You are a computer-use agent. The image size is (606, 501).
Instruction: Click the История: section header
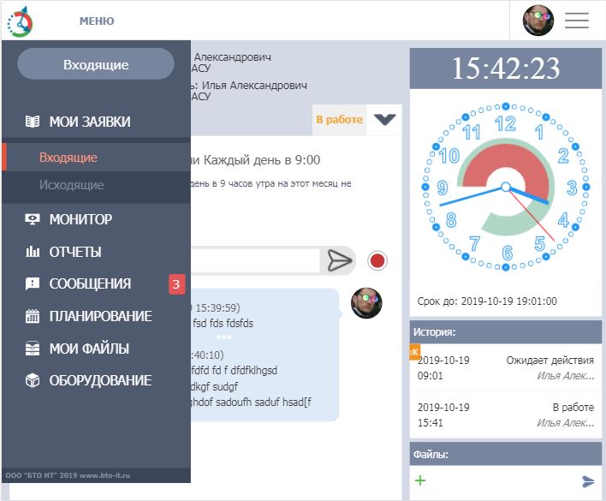[x=506, y=332]
